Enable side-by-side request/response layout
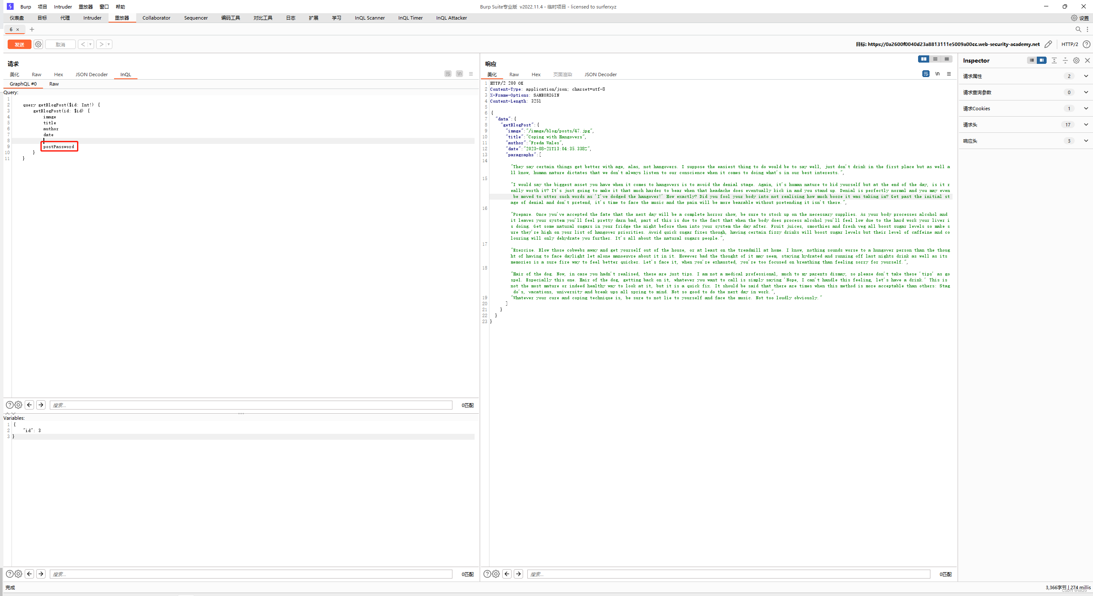 click(924, 59)
